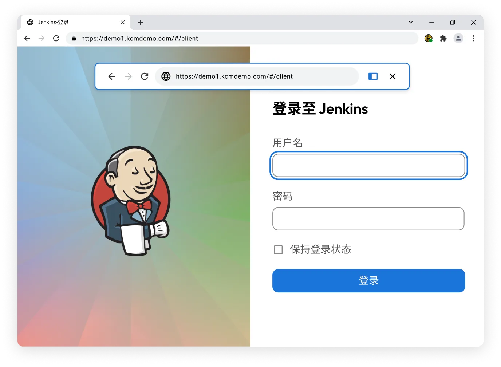Open the user profile avatar icon

point(458,38)
